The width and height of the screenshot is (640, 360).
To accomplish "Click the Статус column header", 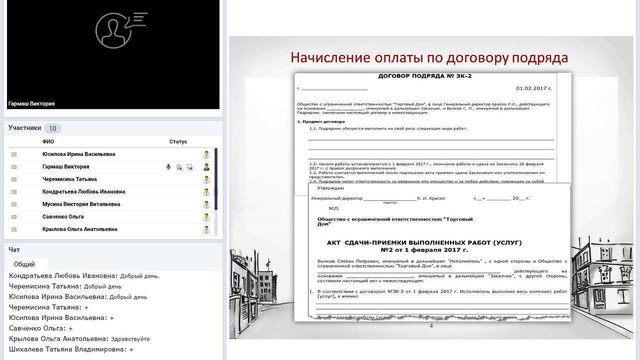I will click(x=178, y=141).
